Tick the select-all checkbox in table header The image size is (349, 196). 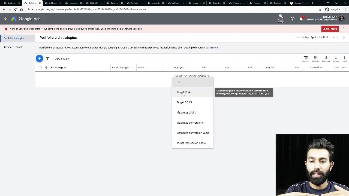[x=40, y=68]
